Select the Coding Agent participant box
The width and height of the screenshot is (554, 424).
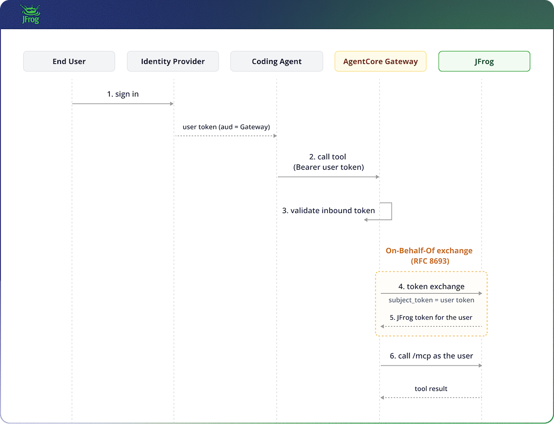[276, 62]
